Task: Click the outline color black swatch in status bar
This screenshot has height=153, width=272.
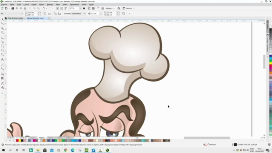Action: (x=235, y=144)
